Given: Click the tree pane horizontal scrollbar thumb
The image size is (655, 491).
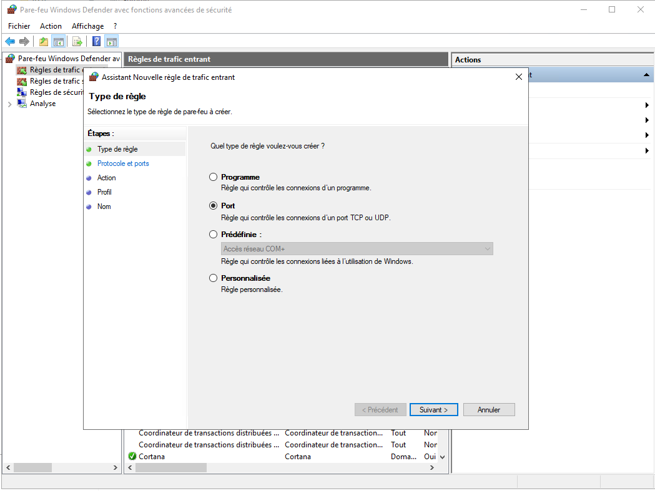Looking at the screenshot, I should pyautogui.click(x=32, y=468).
